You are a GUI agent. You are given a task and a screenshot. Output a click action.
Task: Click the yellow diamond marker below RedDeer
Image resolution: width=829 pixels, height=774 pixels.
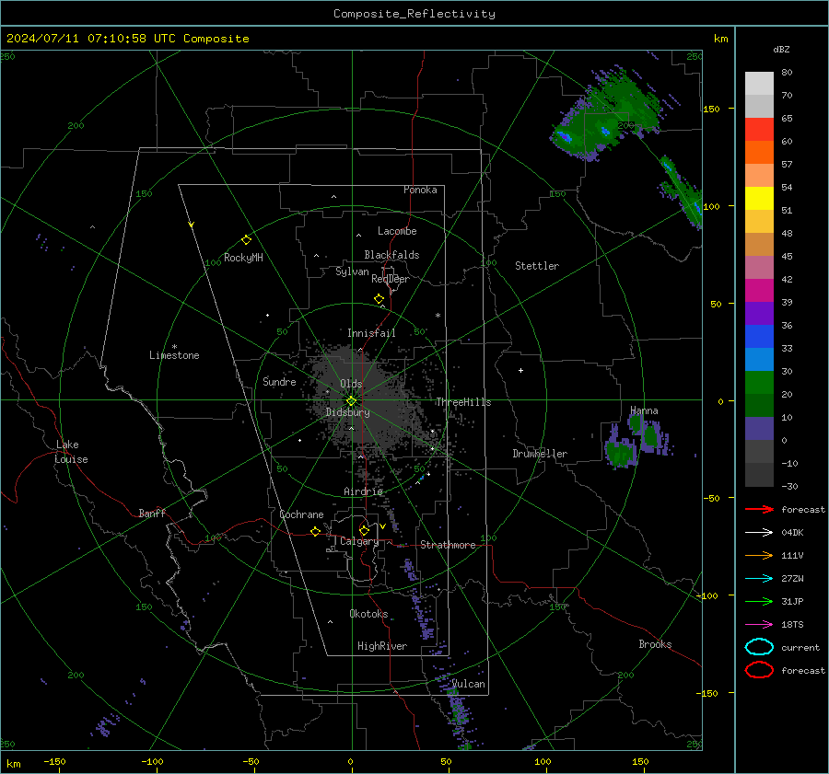click(x=379, y=299)
